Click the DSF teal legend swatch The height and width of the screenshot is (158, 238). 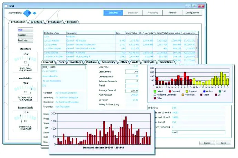point(220,91)
